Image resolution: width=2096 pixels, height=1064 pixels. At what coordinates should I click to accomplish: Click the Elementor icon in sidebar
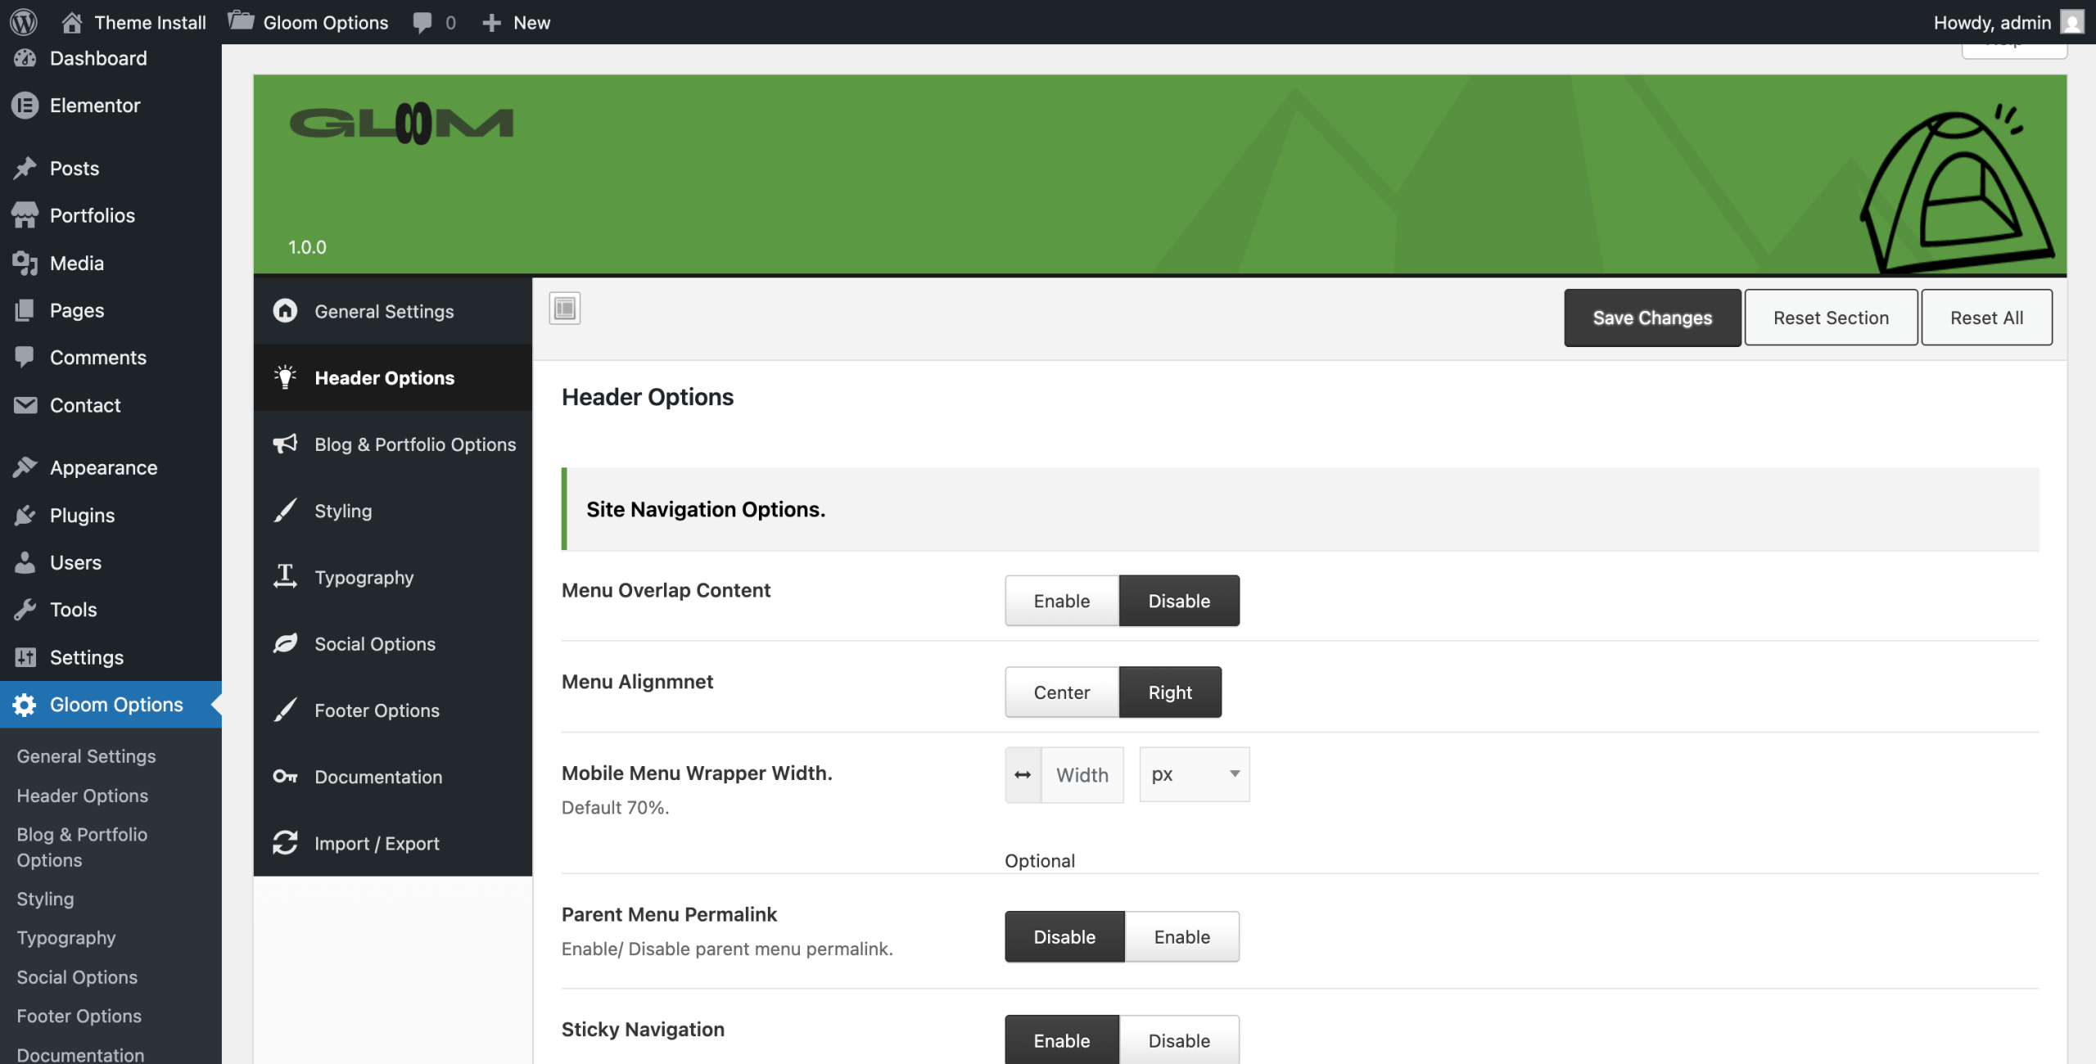(x=25, y=105)
